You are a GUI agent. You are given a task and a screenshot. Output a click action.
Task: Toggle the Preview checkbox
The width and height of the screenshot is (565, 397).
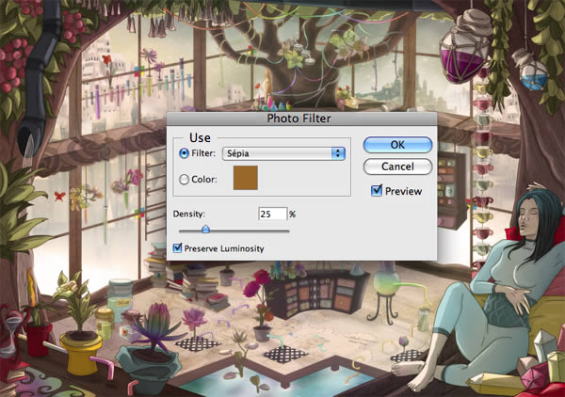point(377,190)
